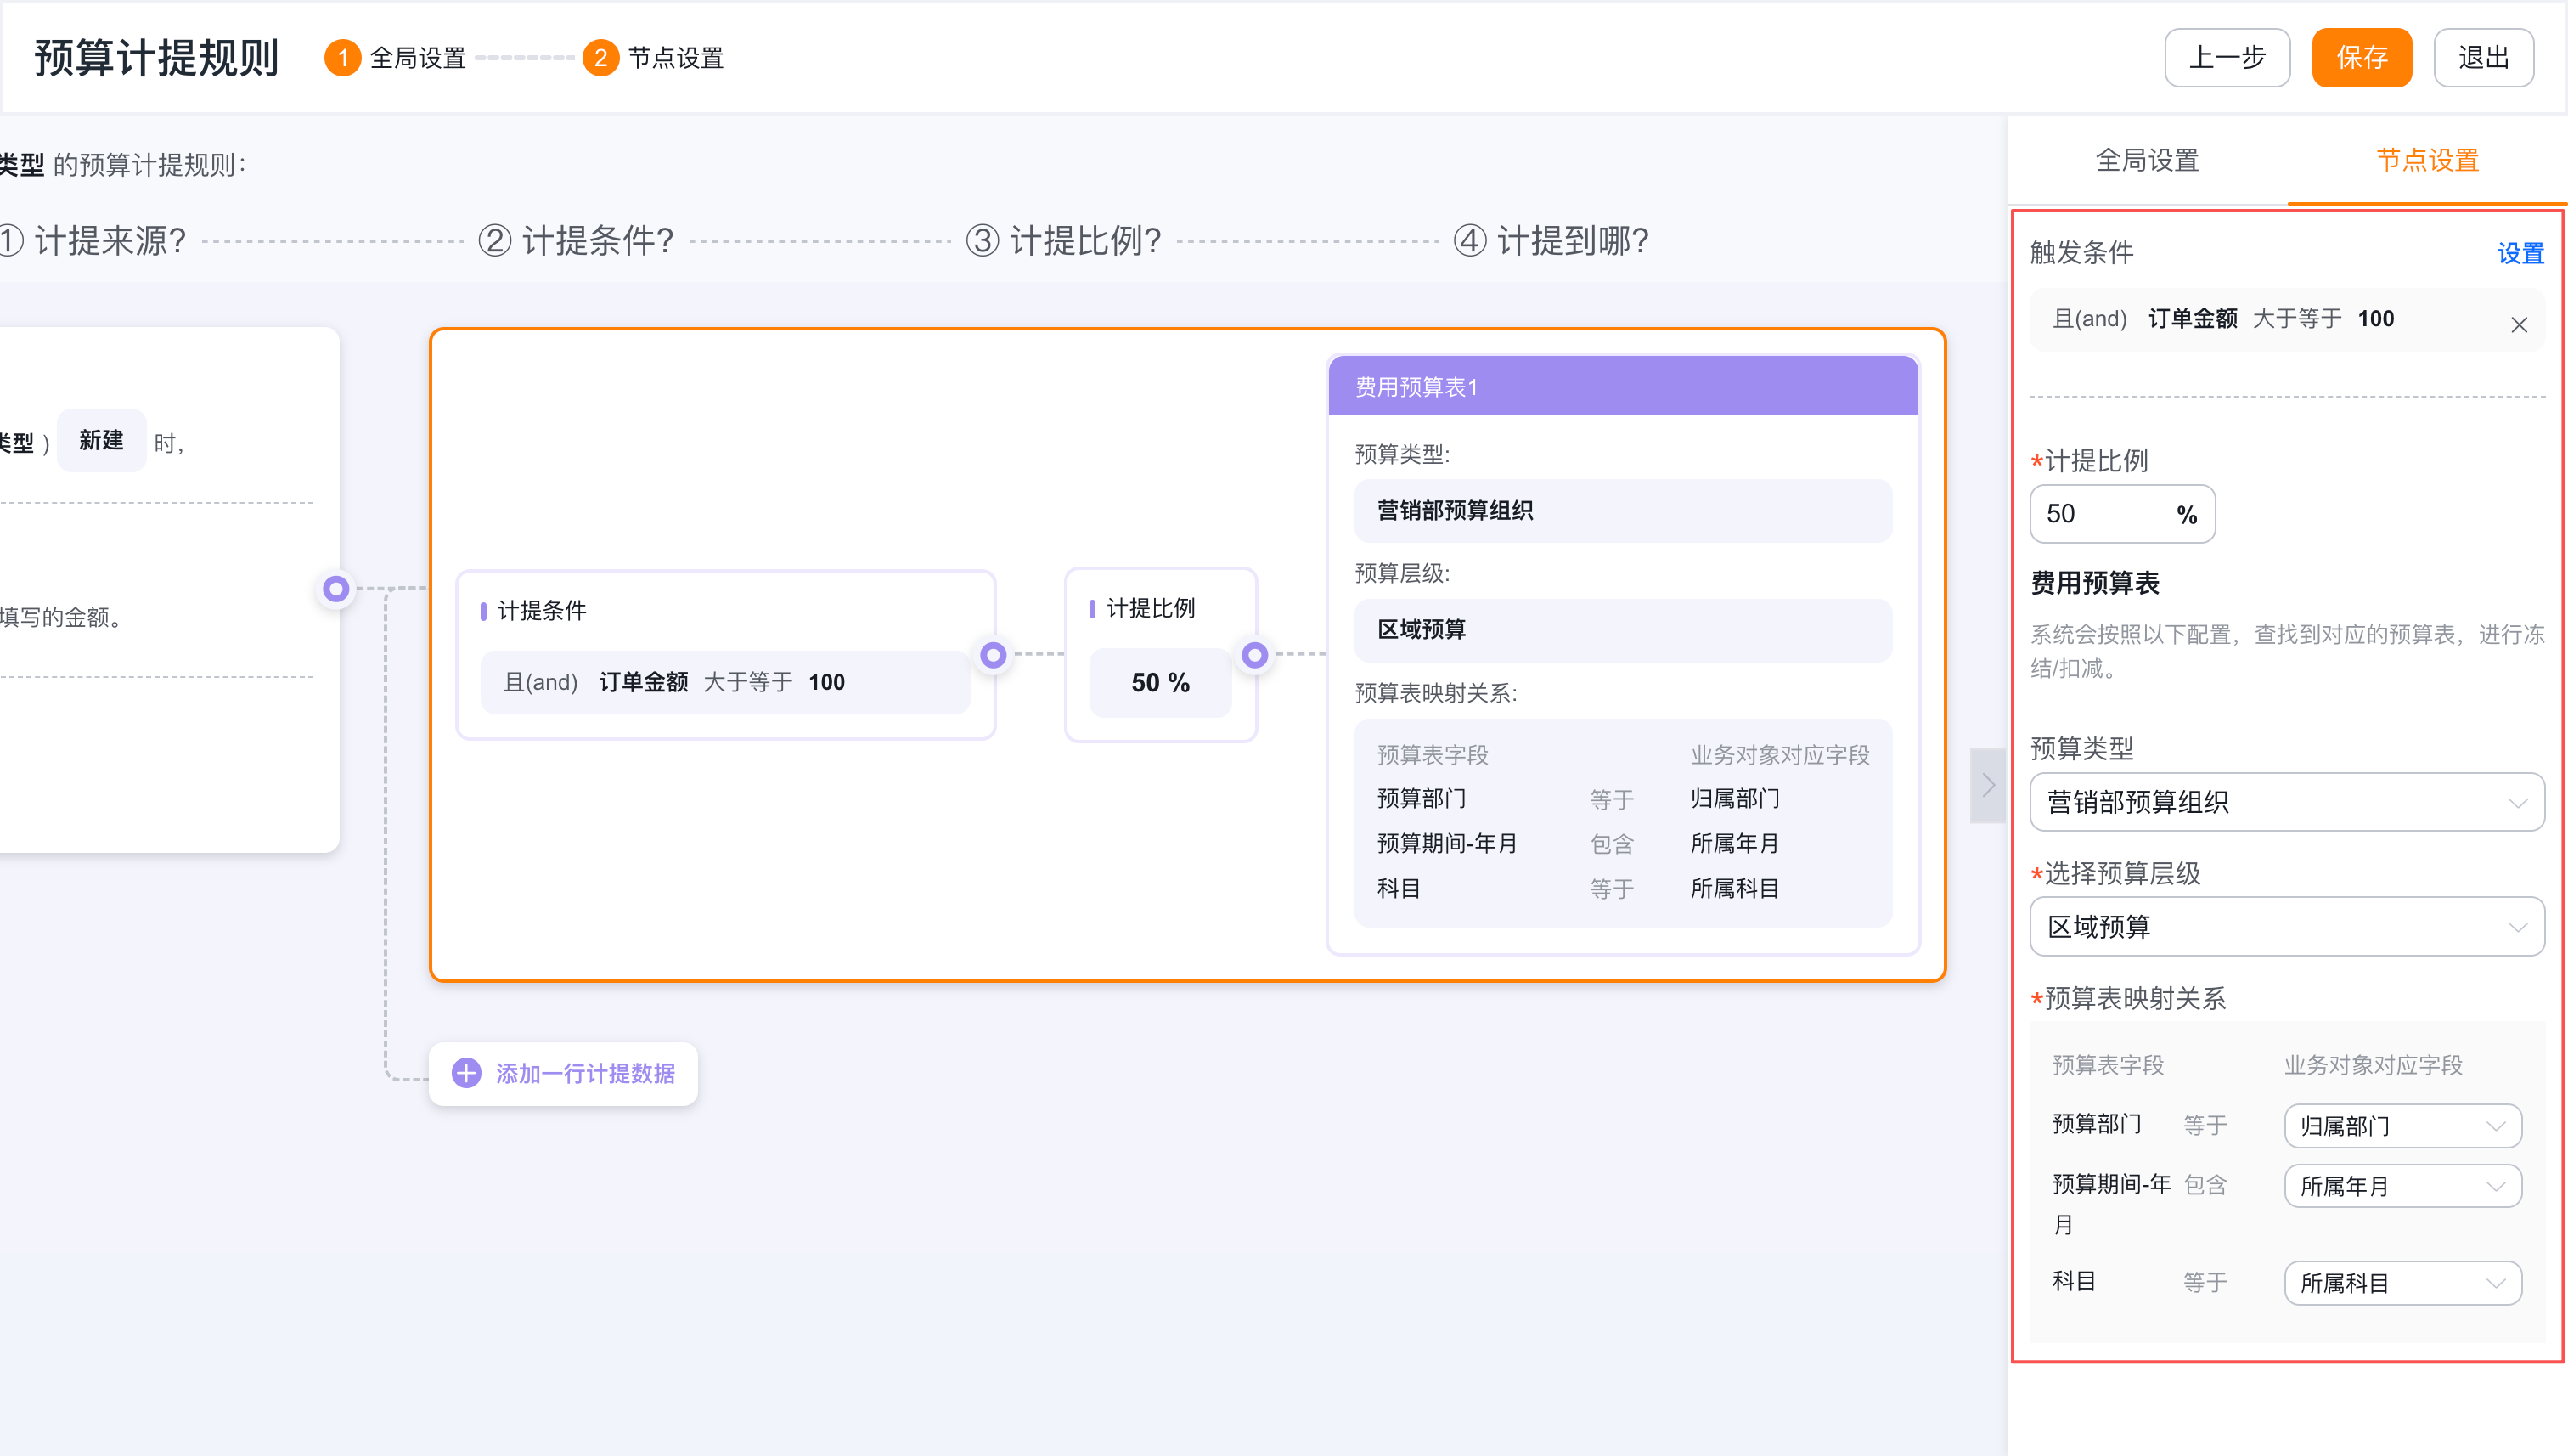Viewport: 2568px width, 1456px height.
Task: Click the 计提比例 input field showing 50
Action: 2122,514
